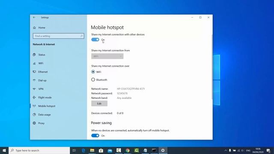This screenshot has height=154, width=274.
Task: Click the taskbar Type here to search box
Action: [39, 150]
